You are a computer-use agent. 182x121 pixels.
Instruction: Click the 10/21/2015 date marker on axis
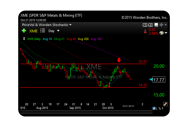(x=128, y=106)
